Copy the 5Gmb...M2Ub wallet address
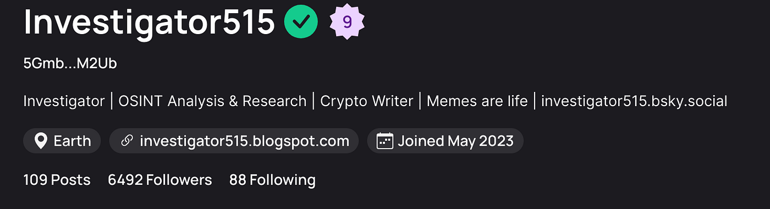Viewport: 770px width, 209px height. [x=70, y=64]
